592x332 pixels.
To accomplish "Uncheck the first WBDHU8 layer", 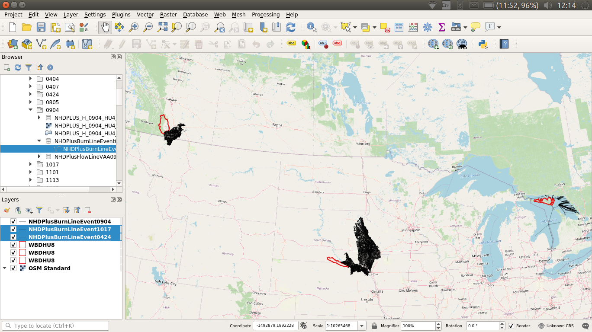I will coord(13,245).
